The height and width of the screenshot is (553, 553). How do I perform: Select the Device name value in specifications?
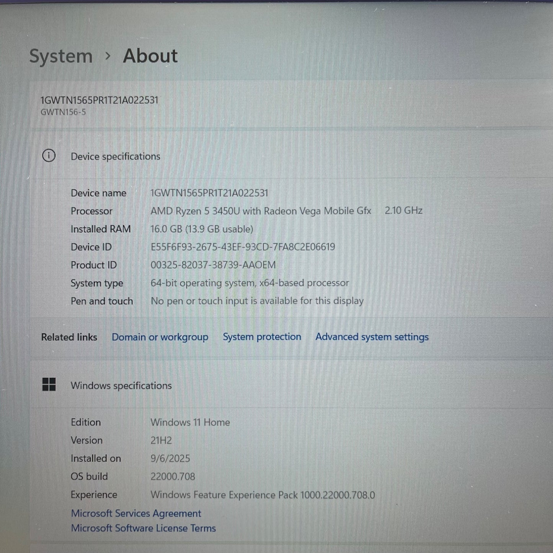(209, 192)
